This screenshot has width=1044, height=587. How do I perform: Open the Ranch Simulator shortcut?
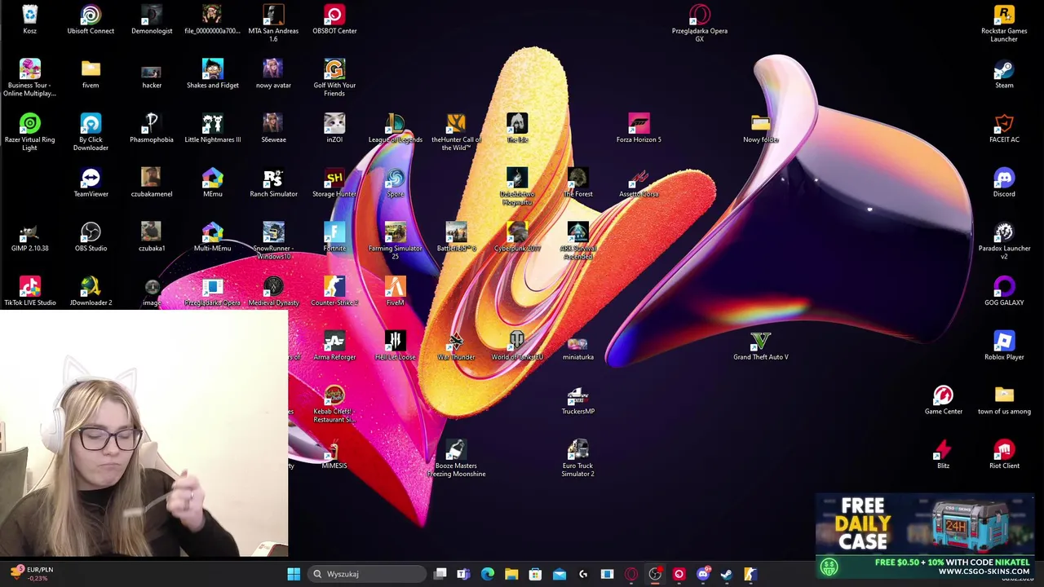click(273, 183)
